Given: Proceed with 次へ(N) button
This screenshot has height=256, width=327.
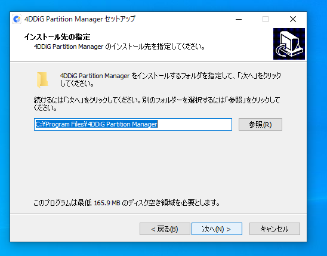Looking at the screenshot, I should tap(217, 229).
